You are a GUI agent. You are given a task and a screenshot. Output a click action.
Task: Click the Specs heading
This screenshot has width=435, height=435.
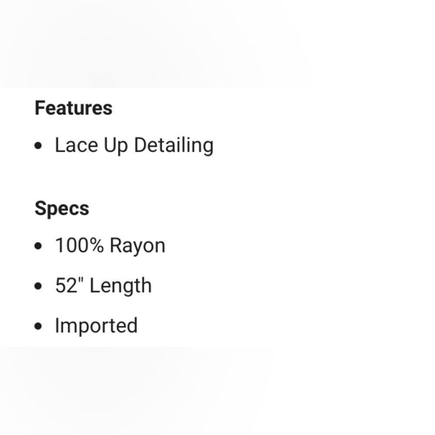(x=62, y=208)
